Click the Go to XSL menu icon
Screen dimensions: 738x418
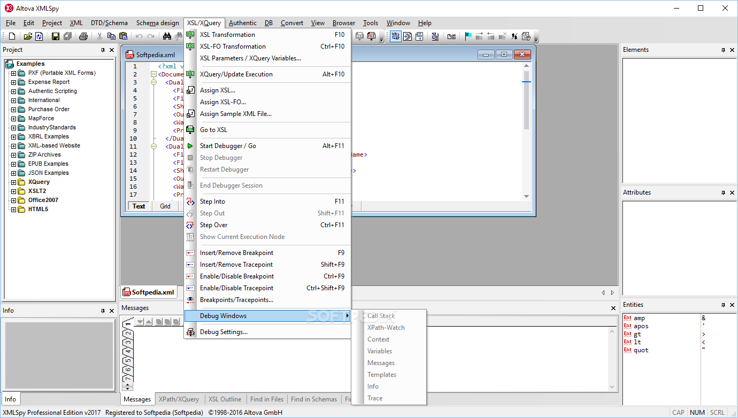tap(190, 130)
